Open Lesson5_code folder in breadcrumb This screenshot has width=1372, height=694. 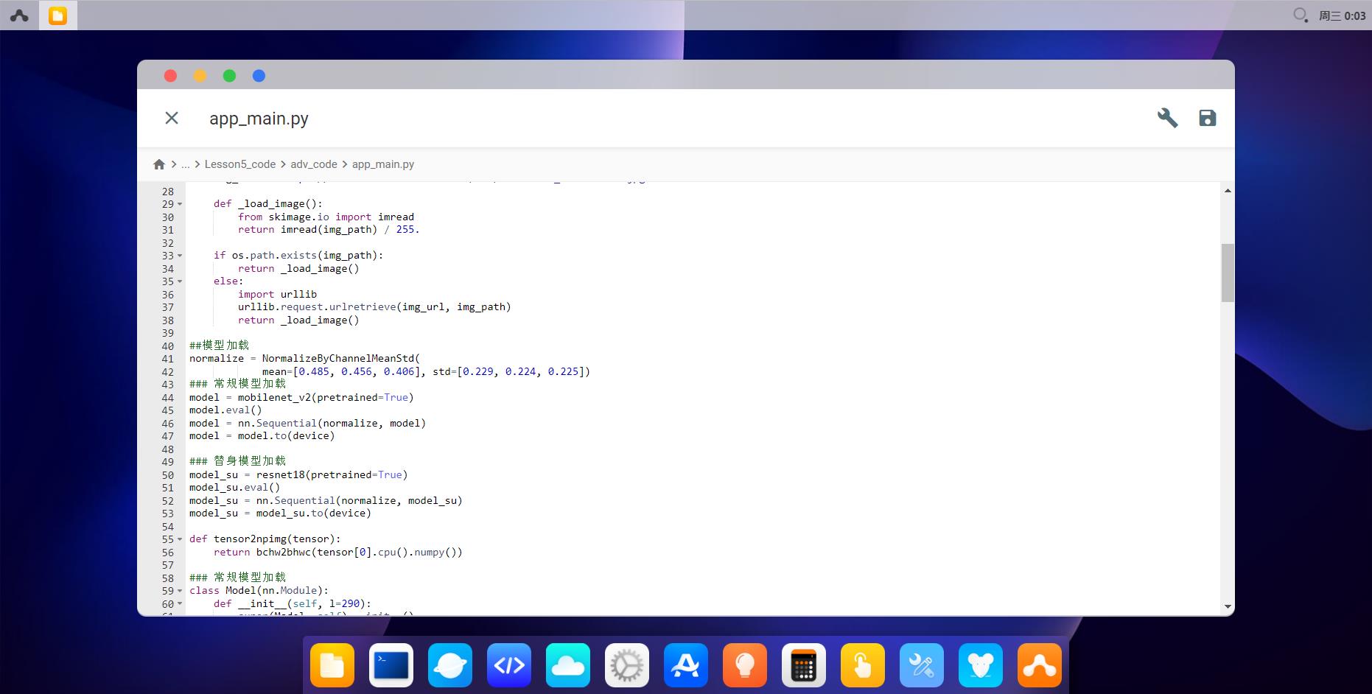click(x=240, y=164)
